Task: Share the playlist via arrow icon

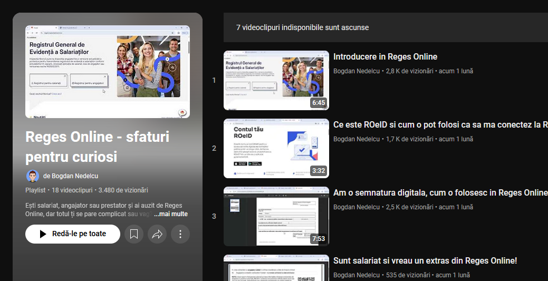Action: click(x=157, y=234)
